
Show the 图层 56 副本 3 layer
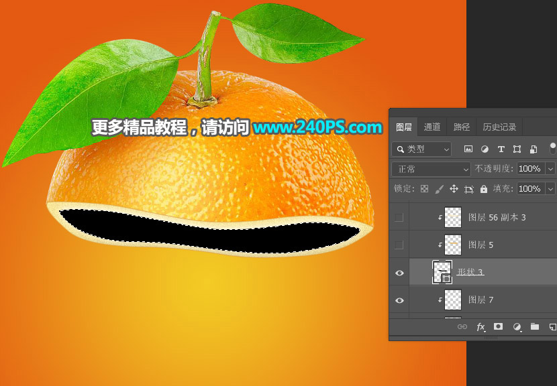399,218
